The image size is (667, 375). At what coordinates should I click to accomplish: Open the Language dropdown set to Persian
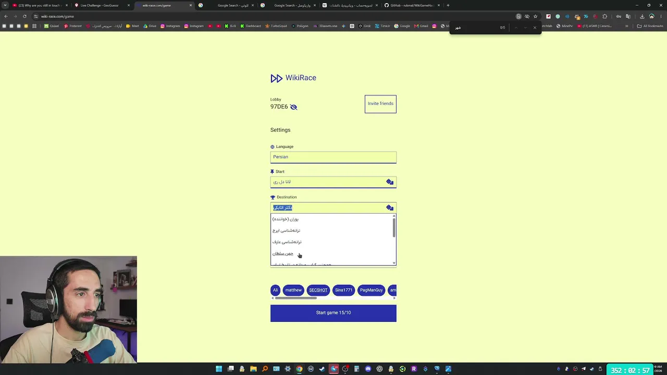click(x=333, y=157)
